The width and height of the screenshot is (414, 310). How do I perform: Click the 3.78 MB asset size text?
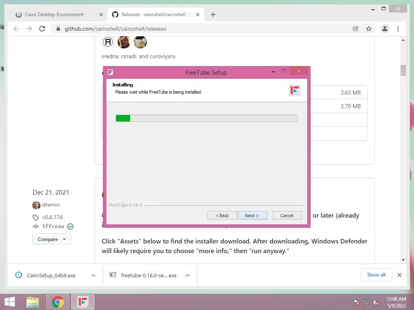[351, 106]
